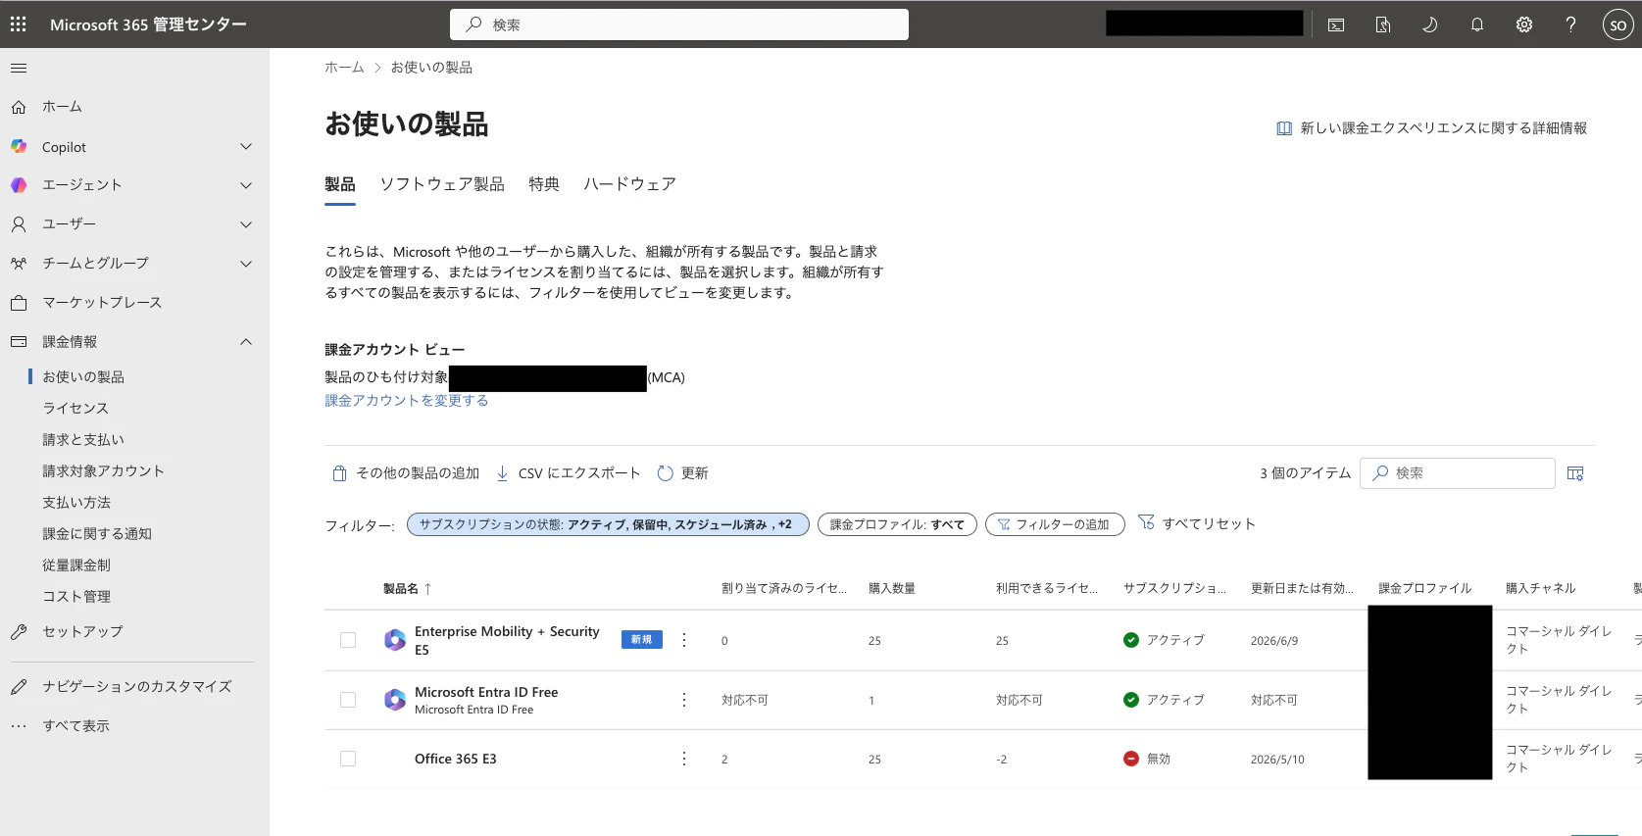Open the SO account avatar
The height and width of the screenshot is (836, 1642).
pos(1617,25)
